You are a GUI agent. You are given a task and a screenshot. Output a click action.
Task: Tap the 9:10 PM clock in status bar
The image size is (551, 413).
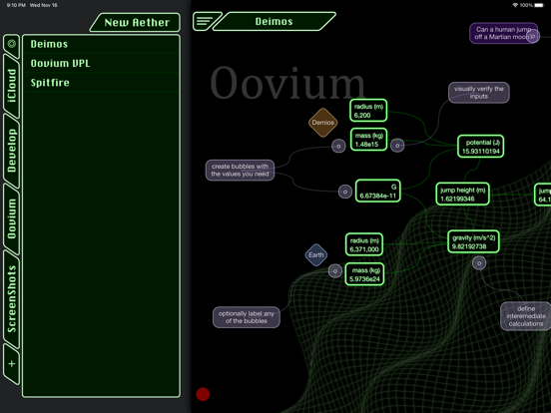pos(16,5)
